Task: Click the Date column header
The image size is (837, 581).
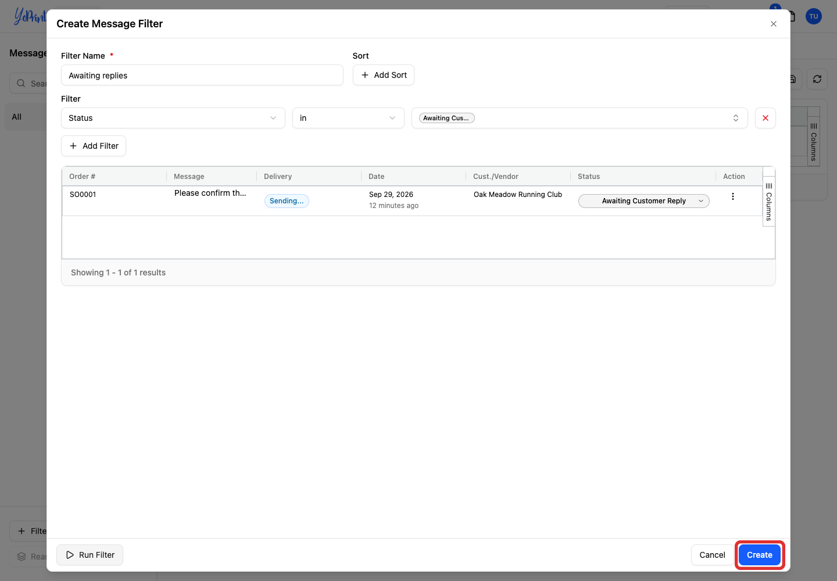Action: 377,177
